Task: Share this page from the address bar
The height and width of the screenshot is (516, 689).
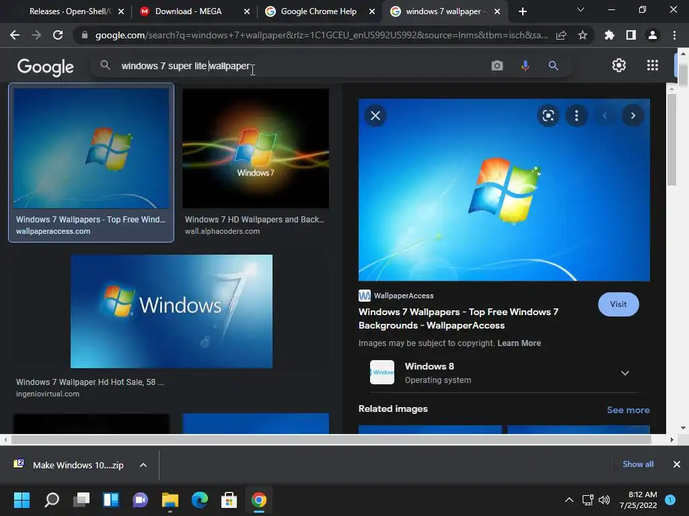Action: point(561,36)
